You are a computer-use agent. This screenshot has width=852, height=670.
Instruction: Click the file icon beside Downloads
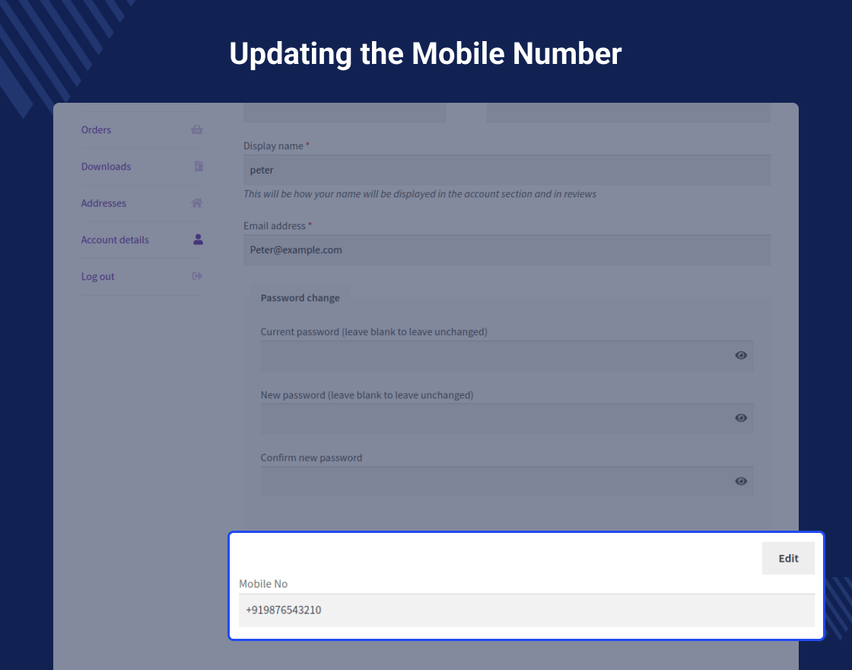pyautogui.click(x=197, y=166)
